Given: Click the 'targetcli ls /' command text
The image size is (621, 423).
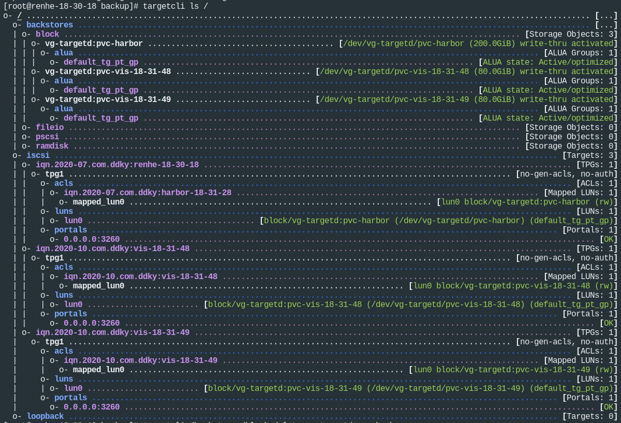Looking at the screenshot, I should pos(176,6).
